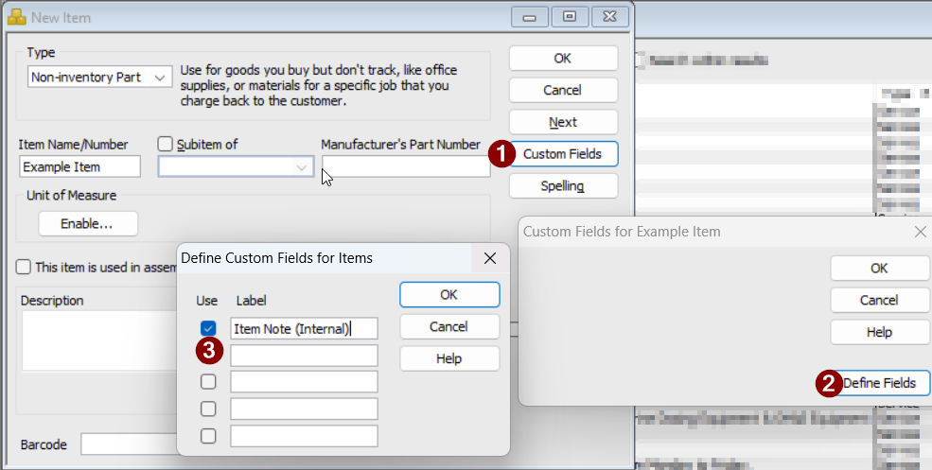
Task: Tick the fourth Use checkbox in Define Custom Fields
Action: [208, 409]
